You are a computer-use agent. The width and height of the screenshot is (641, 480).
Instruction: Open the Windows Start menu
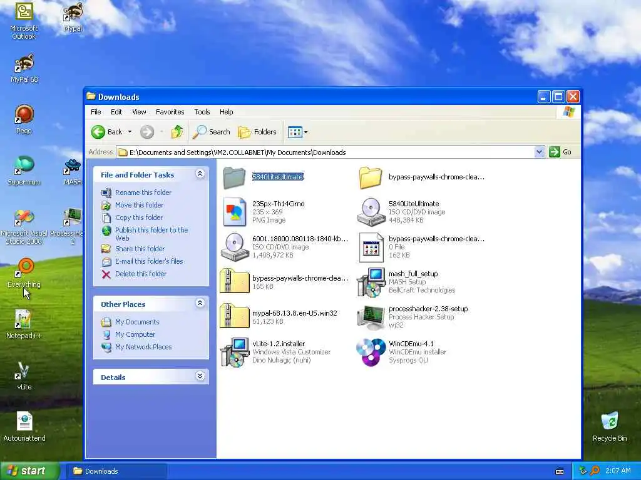click(29, 471)
